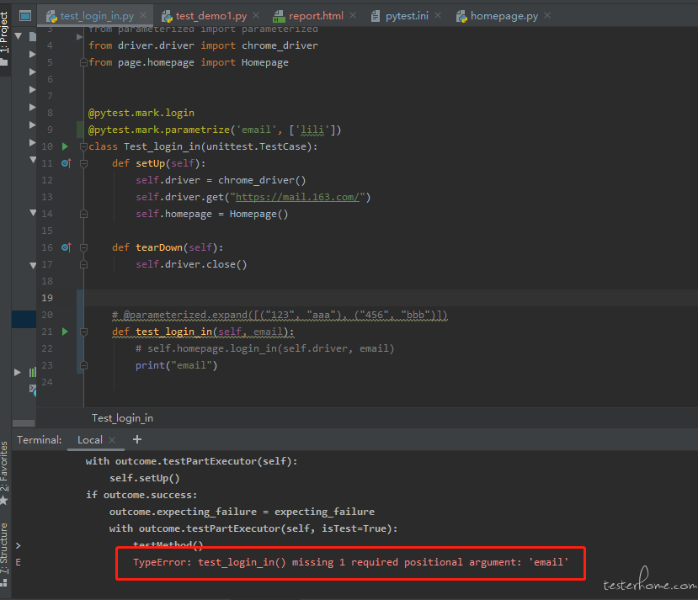
Task: Run Test_login_in class via gutter arrow
Action: [x=65, y=146]
